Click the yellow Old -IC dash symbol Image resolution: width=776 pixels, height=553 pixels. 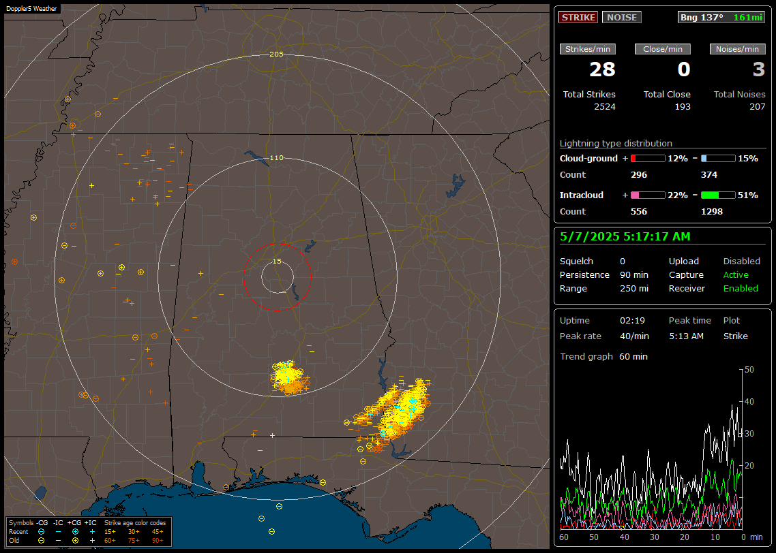pyautogui.click(x=59, y=541)
